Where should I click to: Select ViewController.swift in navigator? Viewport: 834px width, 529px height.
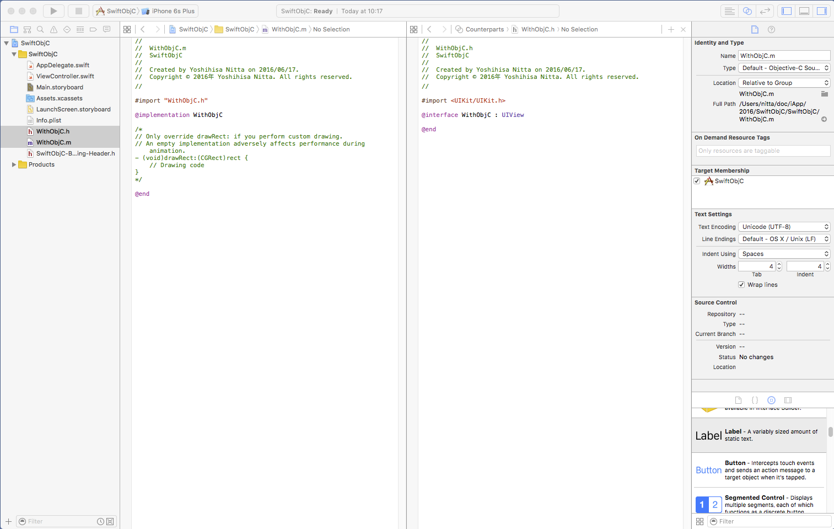[x=65, y=76]
